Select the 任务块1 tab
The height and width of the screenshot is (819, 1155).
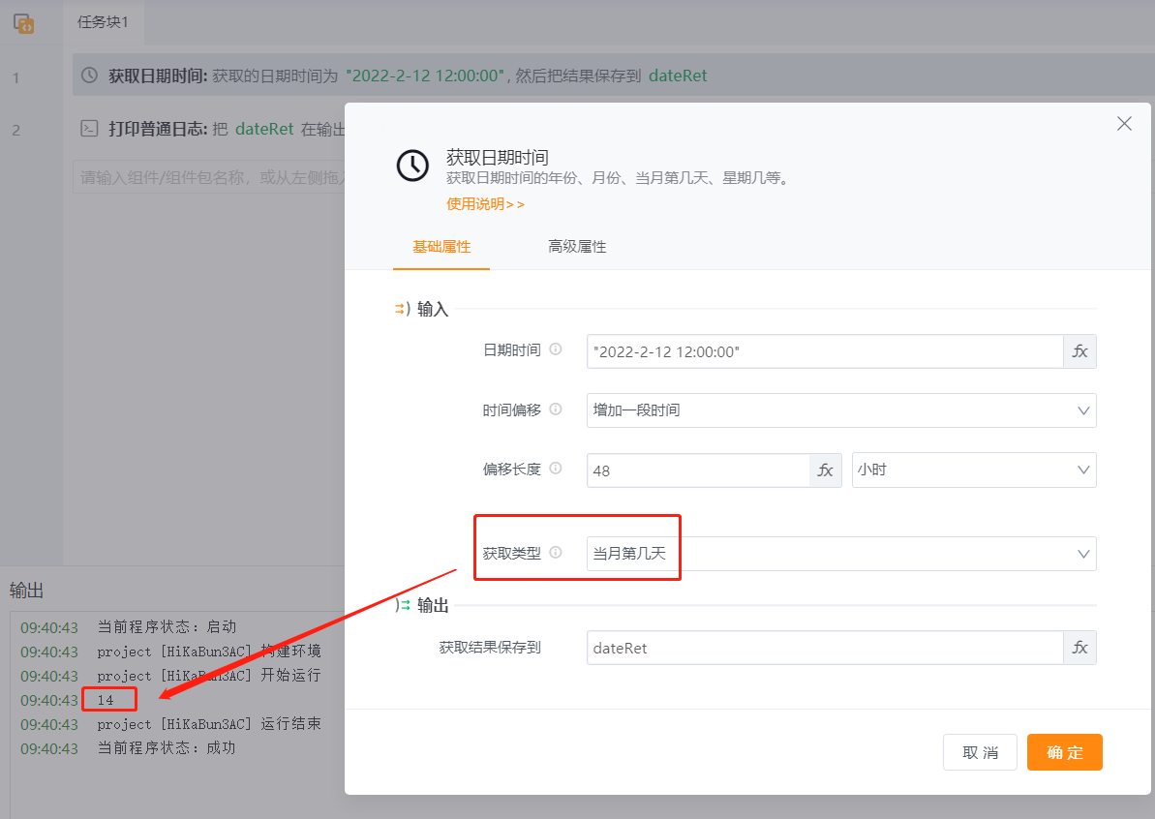pyautogui.click(x=103, y=22)
